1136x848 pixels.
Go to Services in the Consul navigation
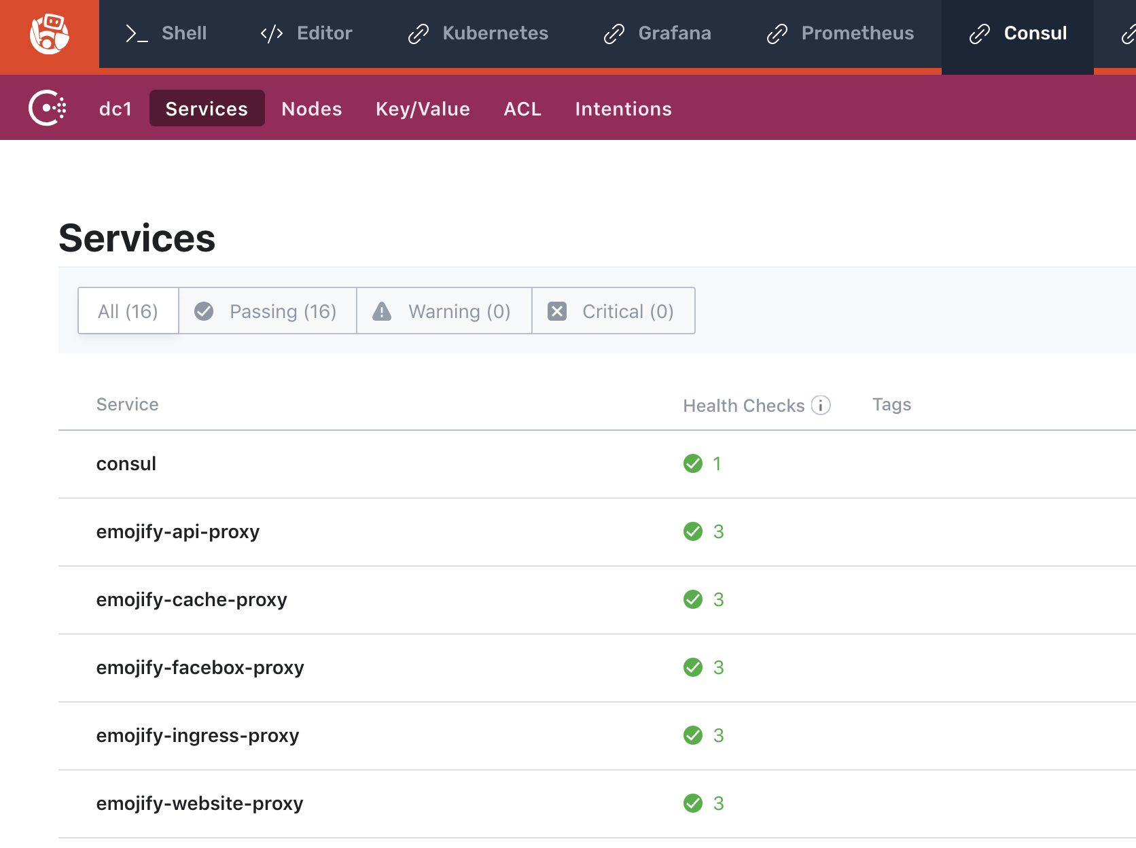coord(207,109)
